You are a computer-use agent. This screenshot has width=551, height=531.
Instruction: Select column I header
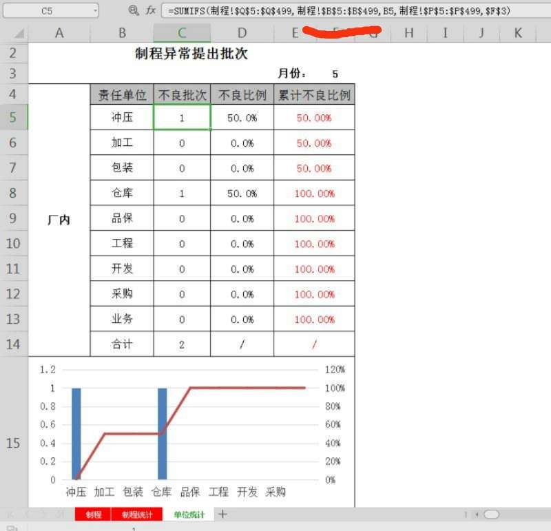(445, 33)
